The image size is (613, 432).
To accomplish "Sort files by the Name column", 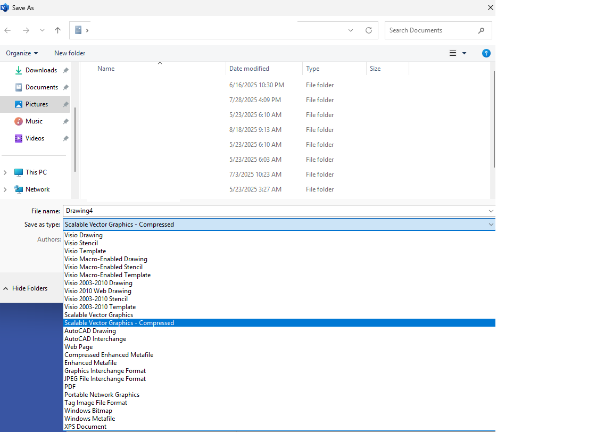I will pyautogui.click(x=106, y=69).
